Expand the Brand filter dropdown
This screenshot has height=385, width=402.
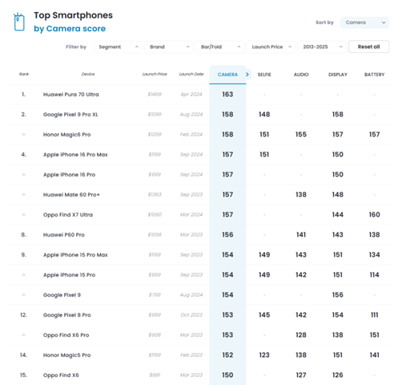click(169, 47)
